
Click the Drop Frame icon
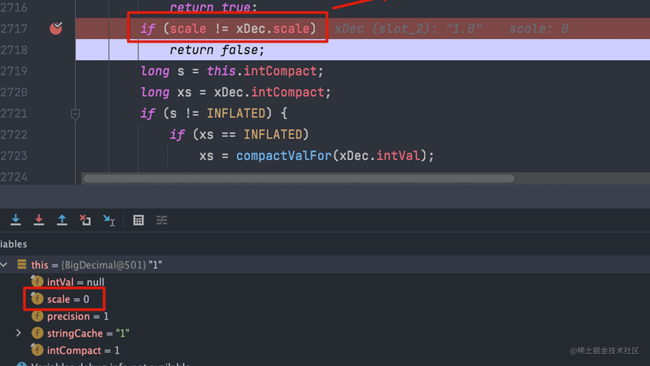[x=85, y=220]
